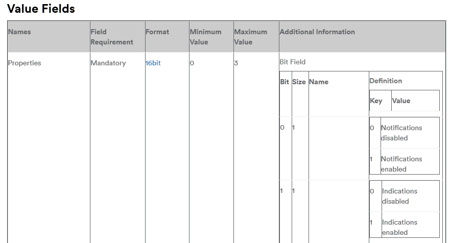Select the Key header in Definition table

click(376, 101)
